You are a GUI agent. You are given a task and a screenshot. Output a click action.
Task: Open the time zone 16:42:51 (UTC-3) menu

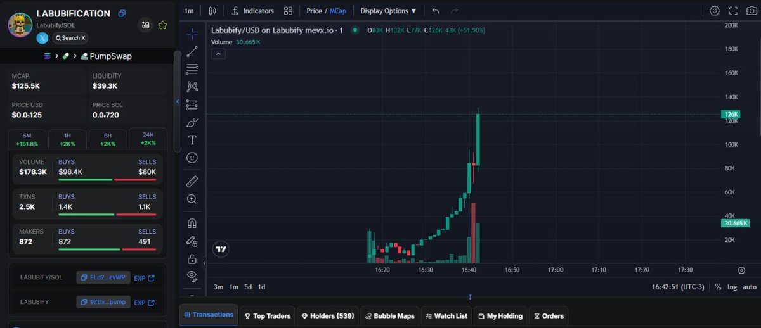point(678,287)
